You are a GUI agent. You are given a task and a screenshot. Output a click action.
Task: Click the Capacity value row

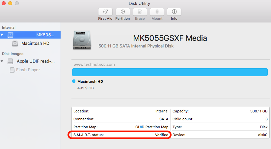point(220,111)
